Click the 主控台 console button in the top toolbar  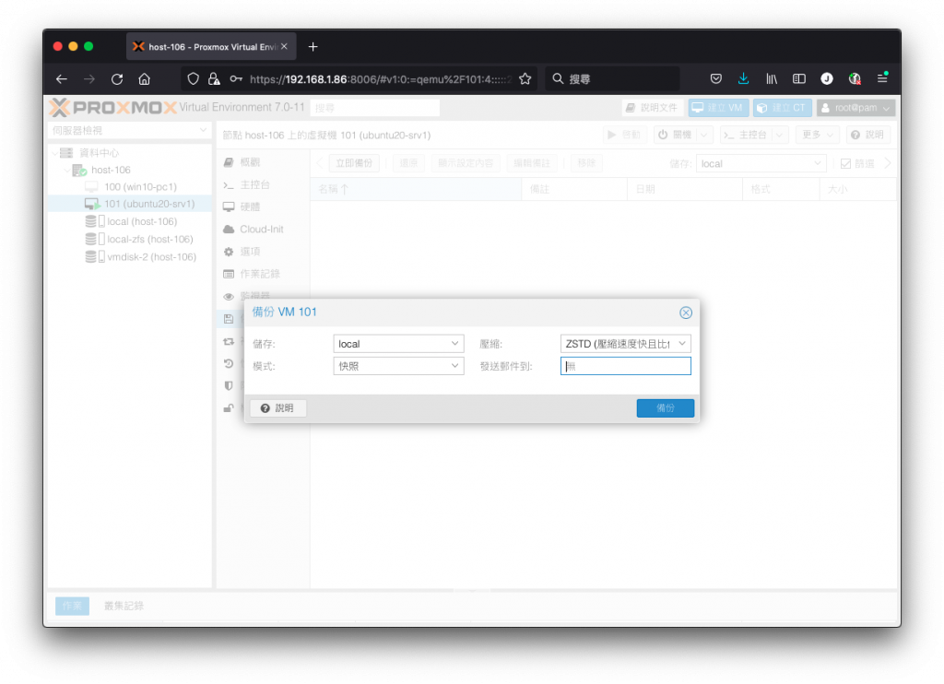(746, 135)
